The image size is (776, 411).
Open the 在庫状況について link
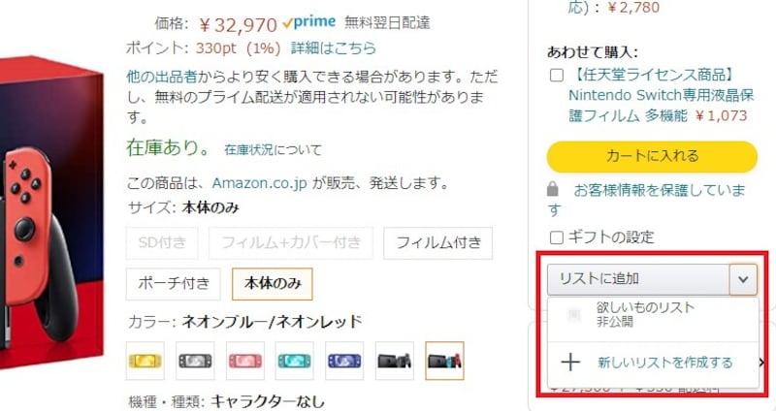pos(273,149)
